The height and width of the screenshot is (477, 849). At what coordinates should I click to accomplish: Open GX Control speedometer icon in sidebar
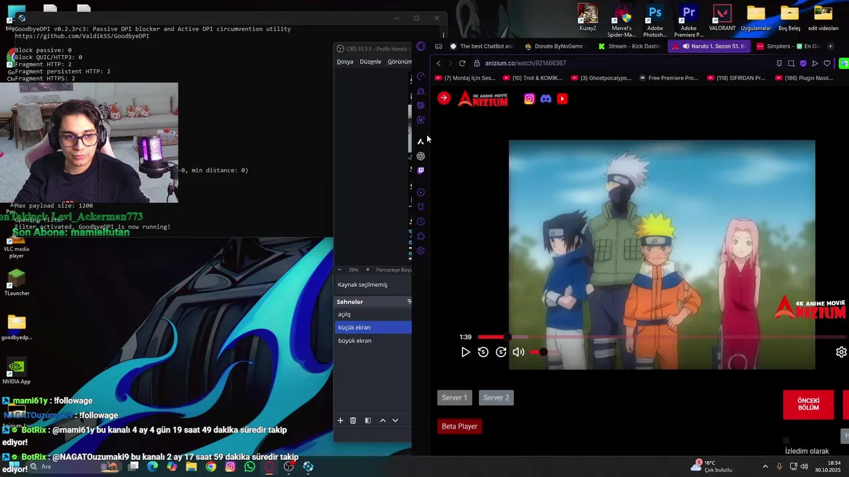tap(421, 77)
